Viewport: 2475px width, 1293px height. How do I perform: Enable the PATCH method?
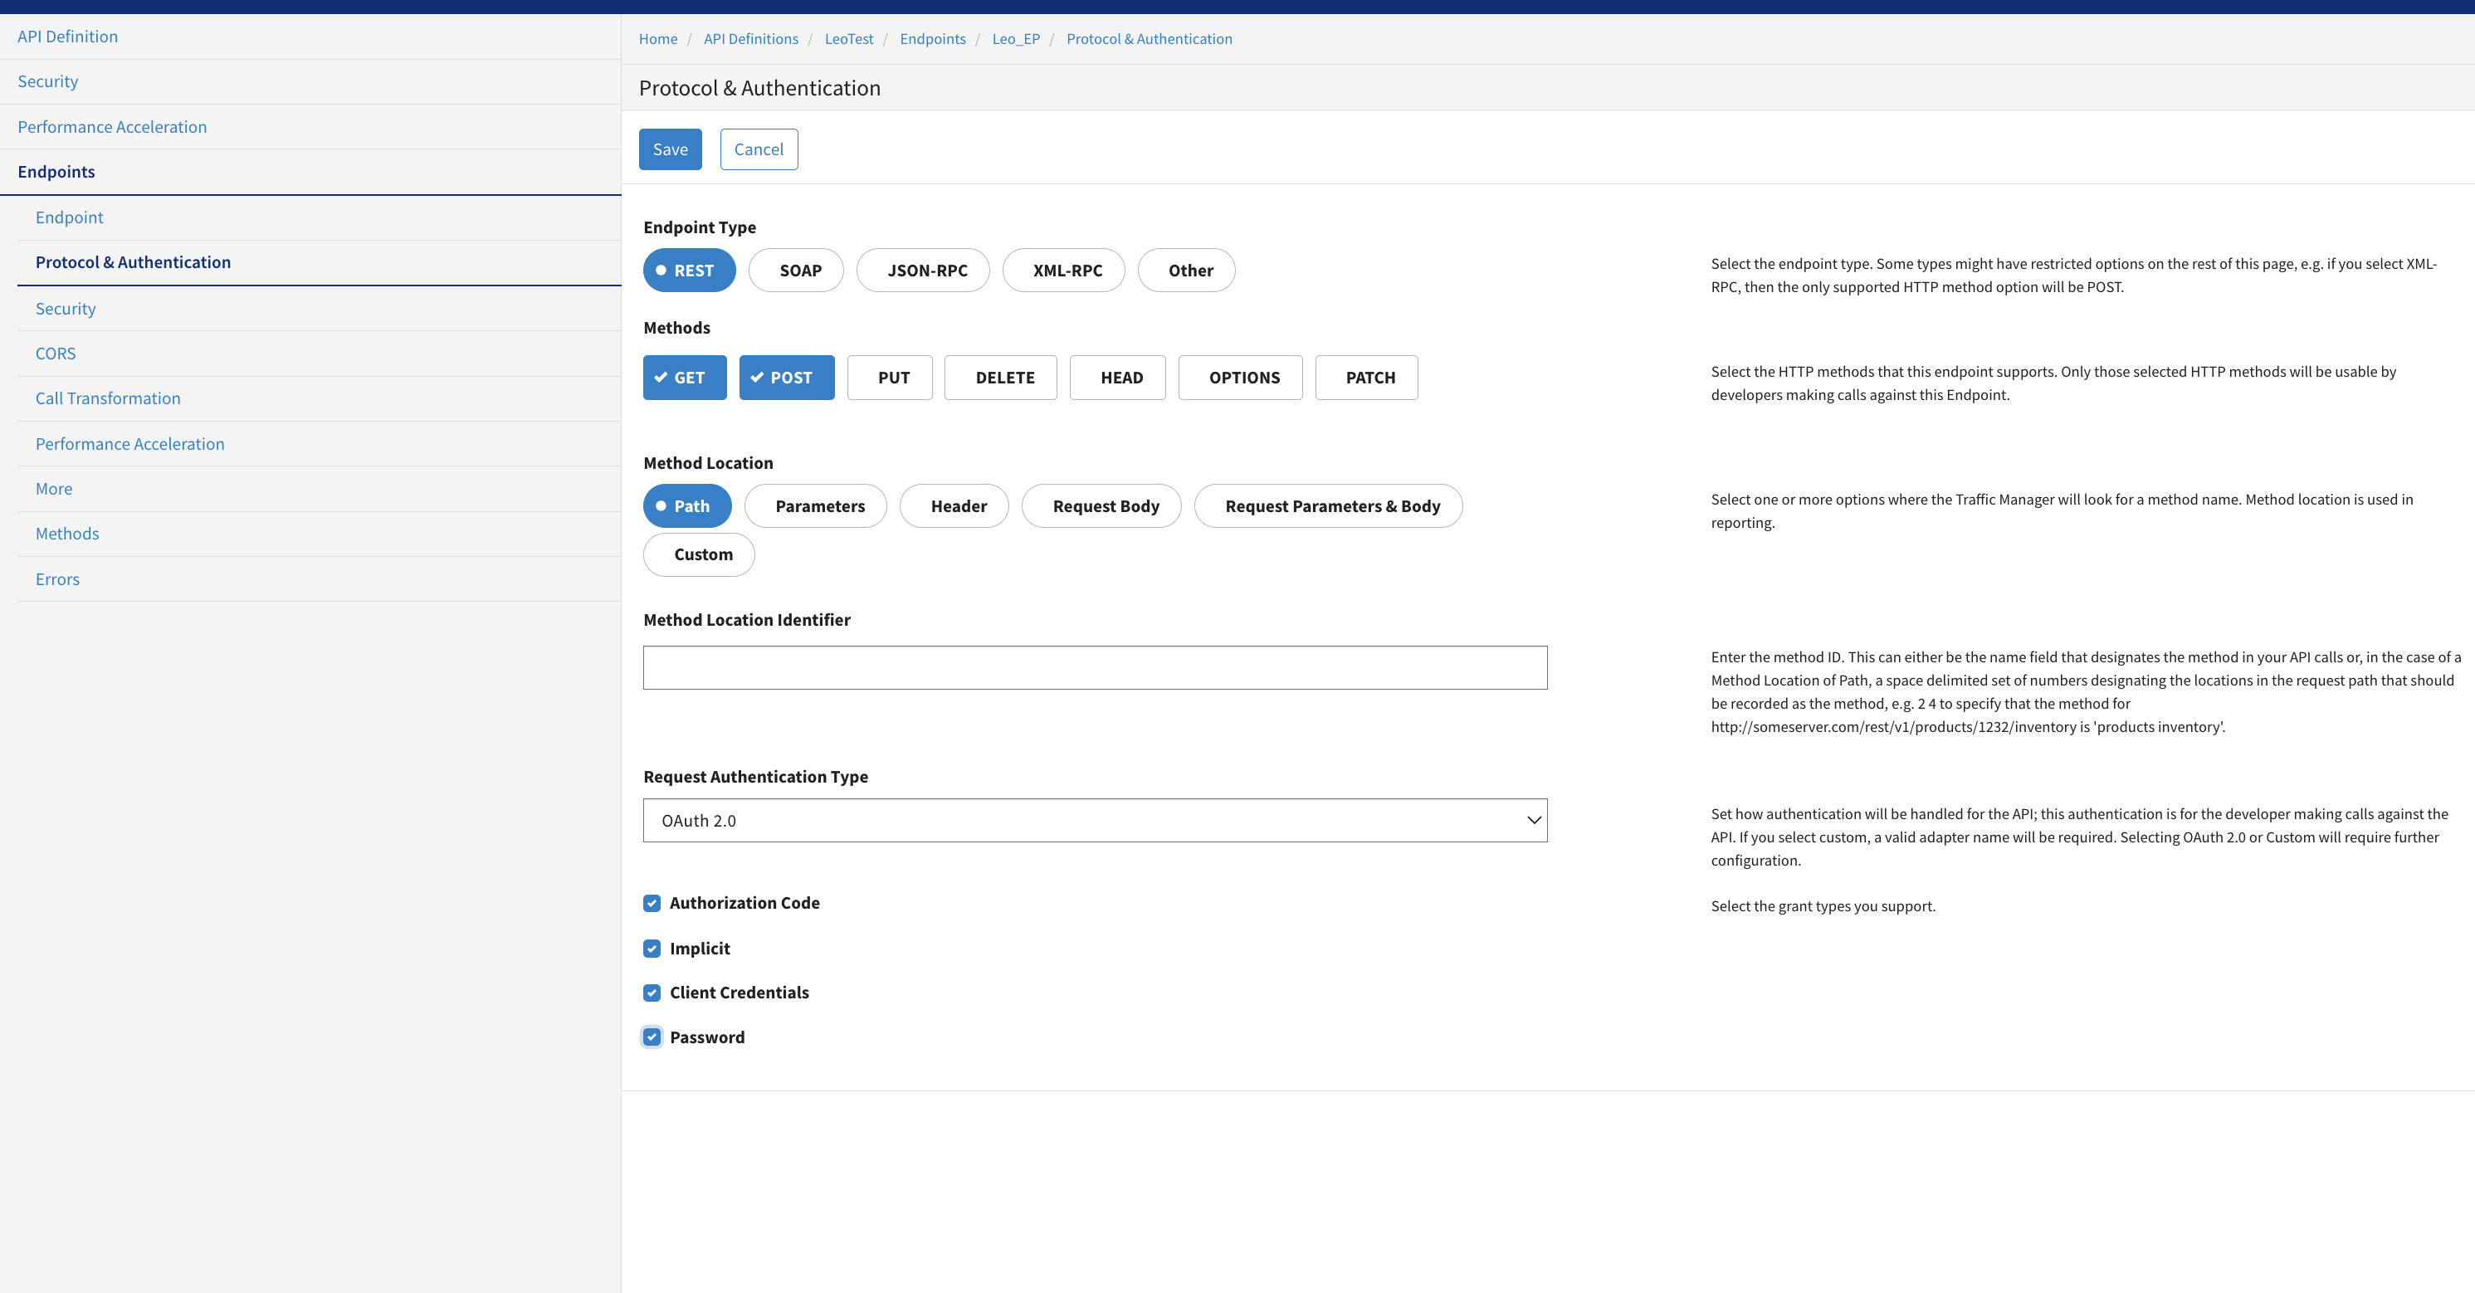1366,378
